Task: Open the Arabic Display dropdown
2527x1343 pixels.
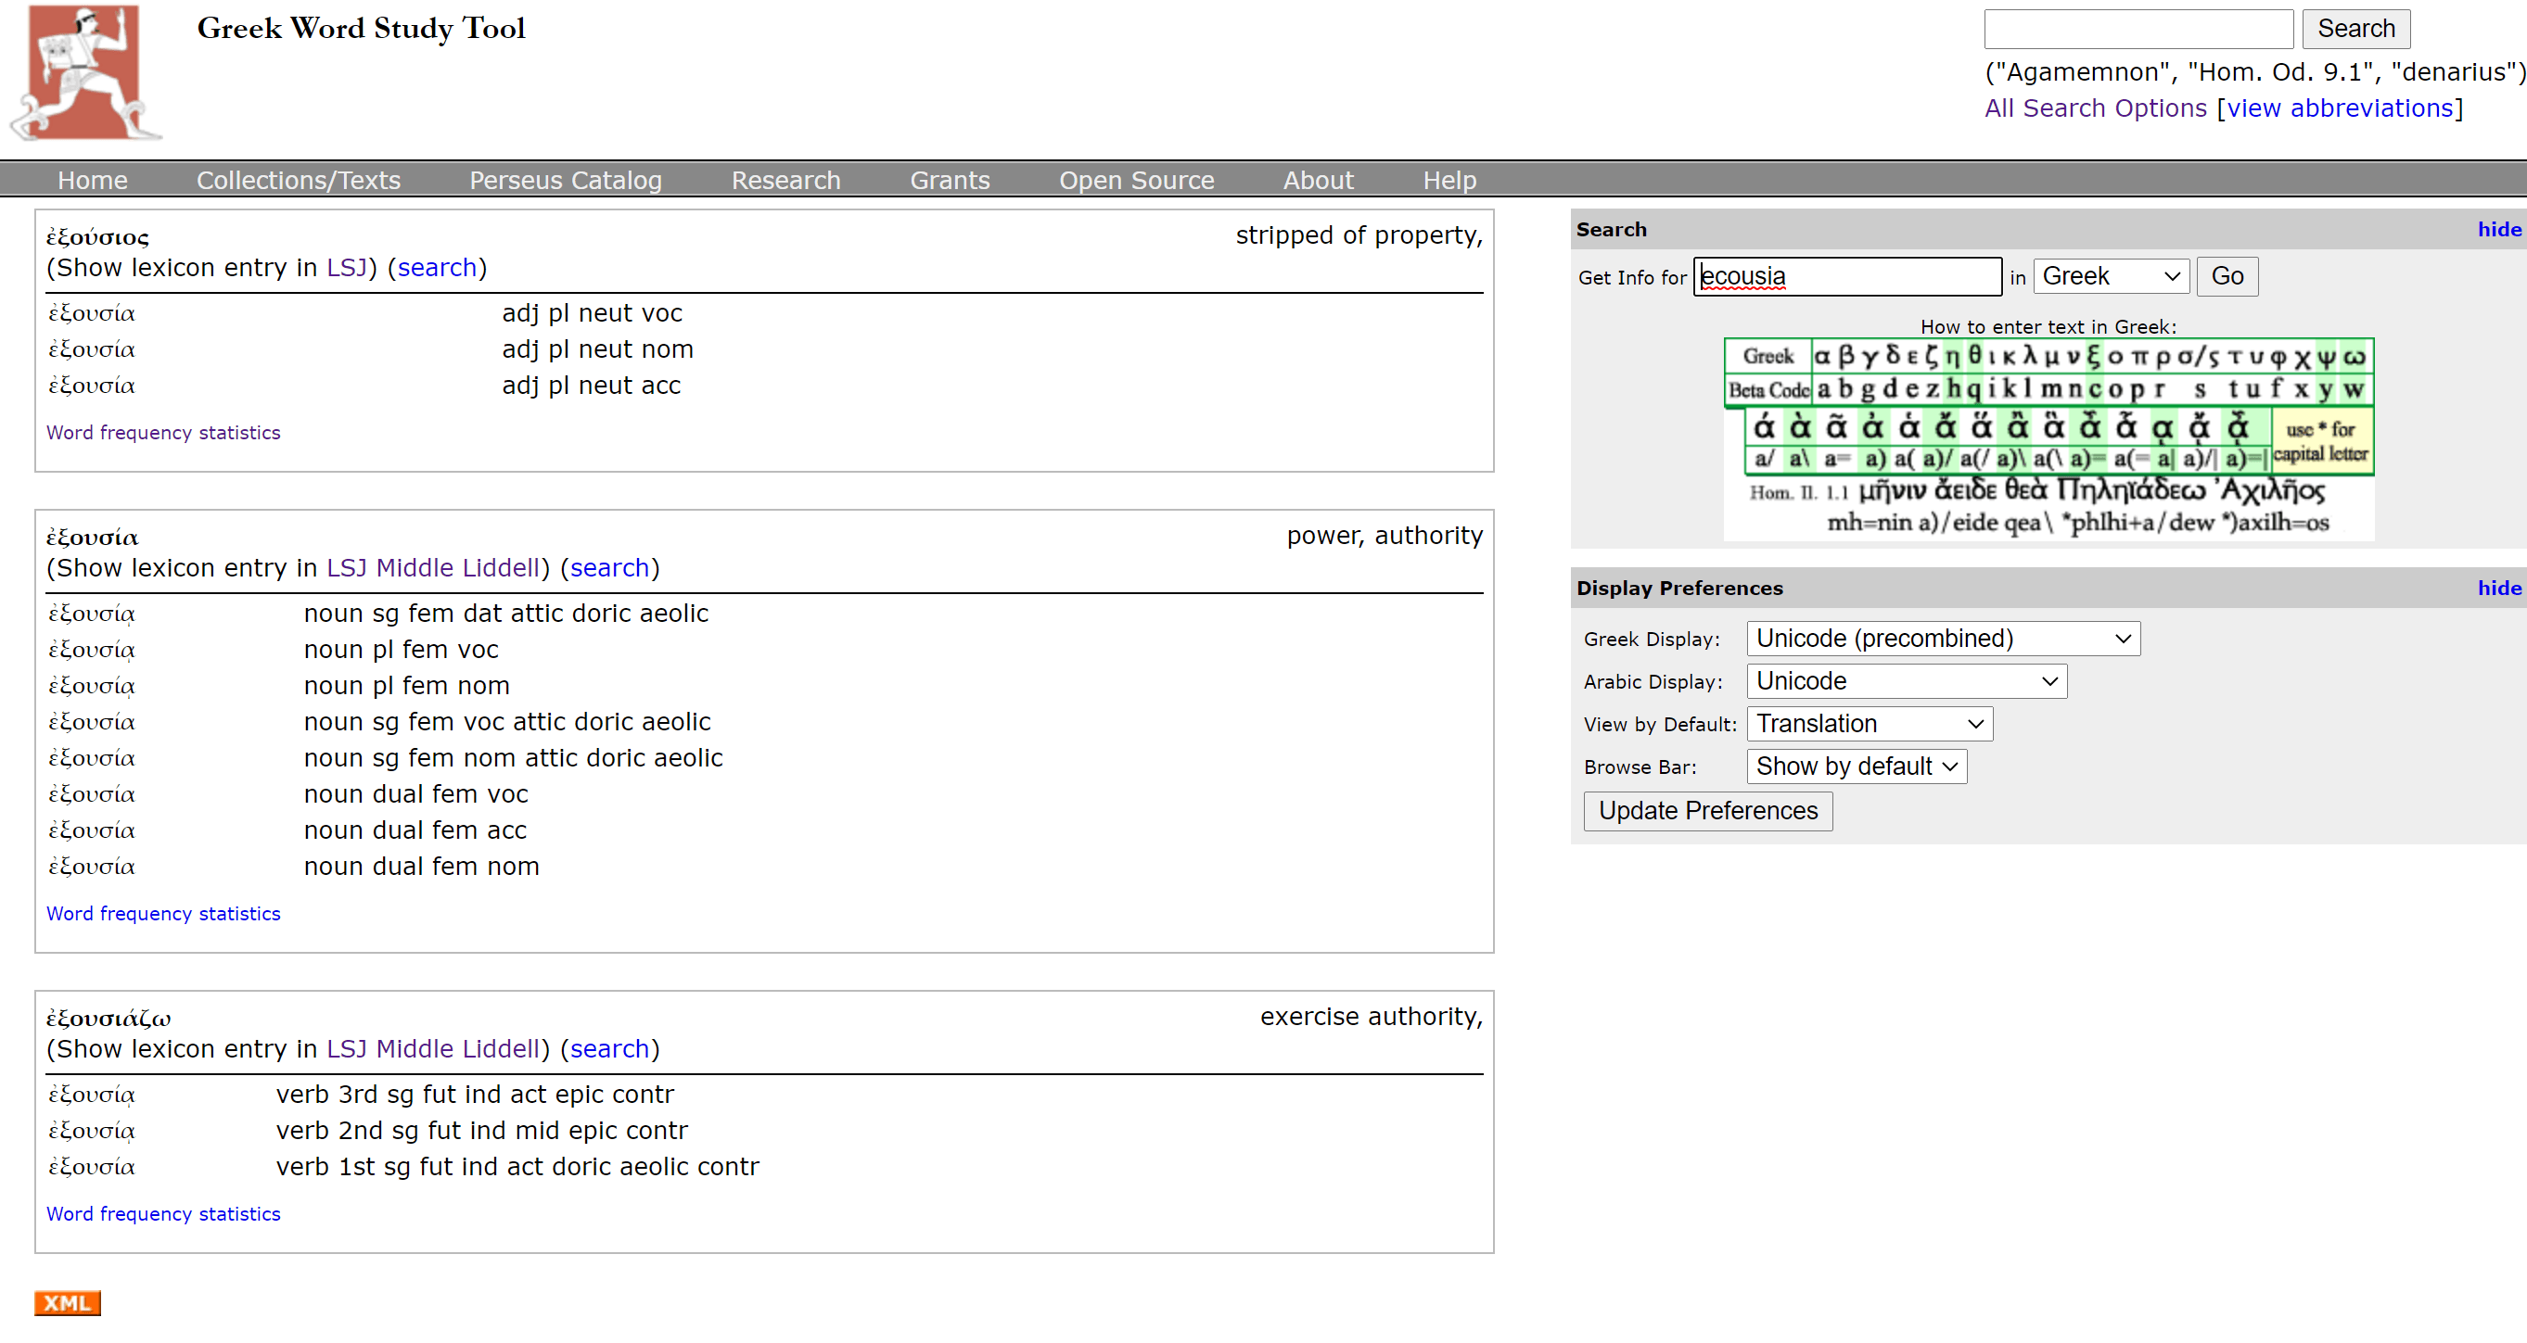Action: click(1906, 681)
